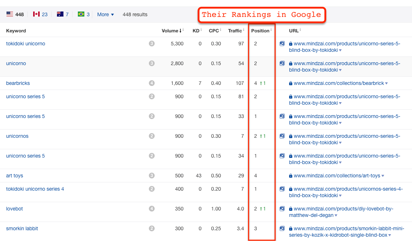The width and height of the screenshot is (412, 241).
Task: Expand URL dropdown arrow in bearbricks row
Action: pyautogui.click(x=386, y=83)
